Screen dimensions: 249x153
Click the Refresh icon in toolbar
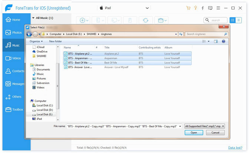[146, 20]
